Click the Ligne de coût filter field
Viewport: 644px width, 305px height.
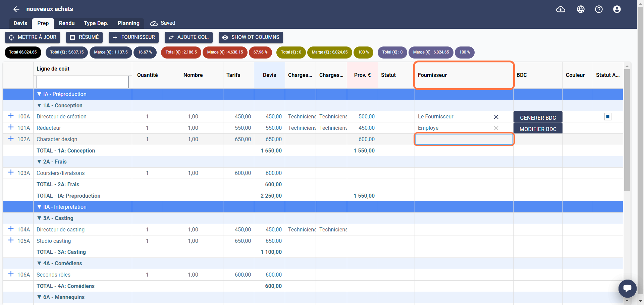(x=83, y=82)
